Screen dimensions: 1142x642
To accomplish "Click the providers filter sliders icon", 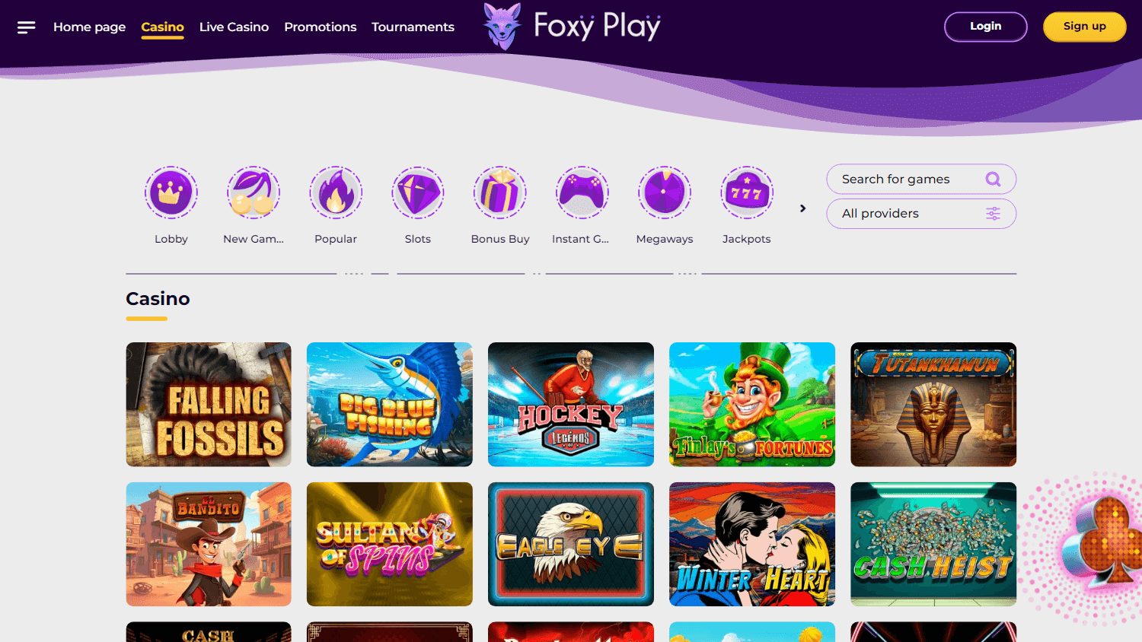I will click(x=993, y=214).
